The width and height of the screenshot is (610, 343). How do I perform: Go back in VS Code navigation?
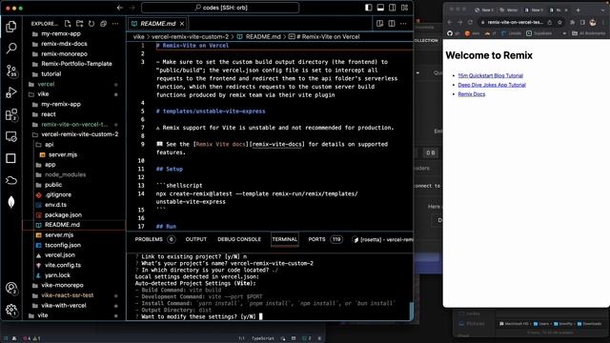(x=120, y=8)
